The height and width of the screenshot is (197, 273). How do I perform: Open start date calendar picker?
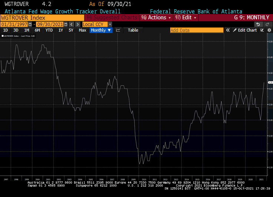pyautogui.click(x=30, y=24)
